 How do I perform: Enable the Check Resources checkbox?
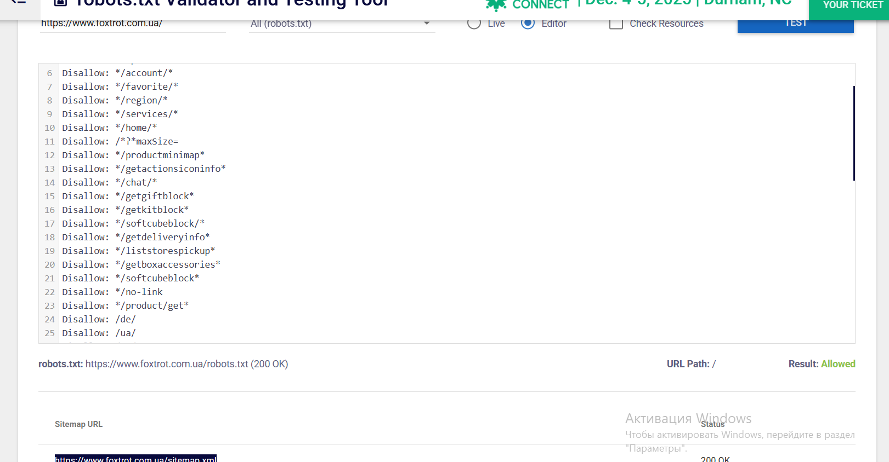coord(616,24)
